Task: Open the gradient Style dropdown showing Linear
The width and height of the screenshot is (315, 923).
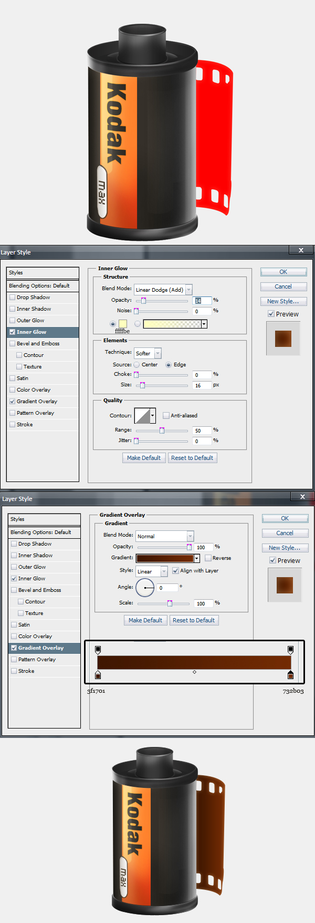Action: click(151, 571)
